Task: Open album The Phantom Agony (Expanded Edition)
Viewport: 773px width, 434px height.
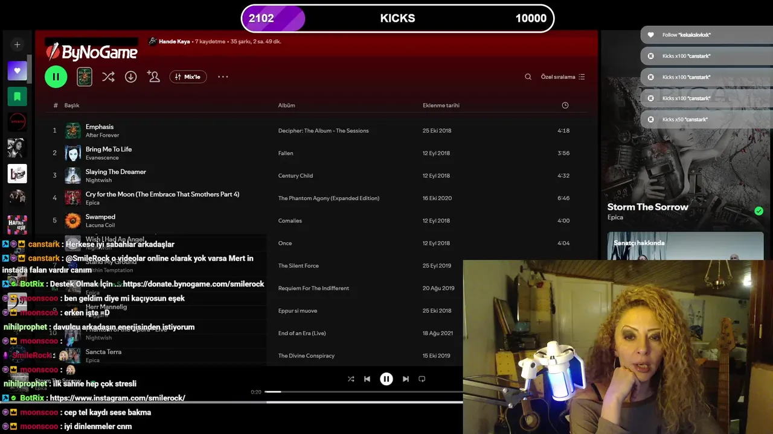Action: 329,198
